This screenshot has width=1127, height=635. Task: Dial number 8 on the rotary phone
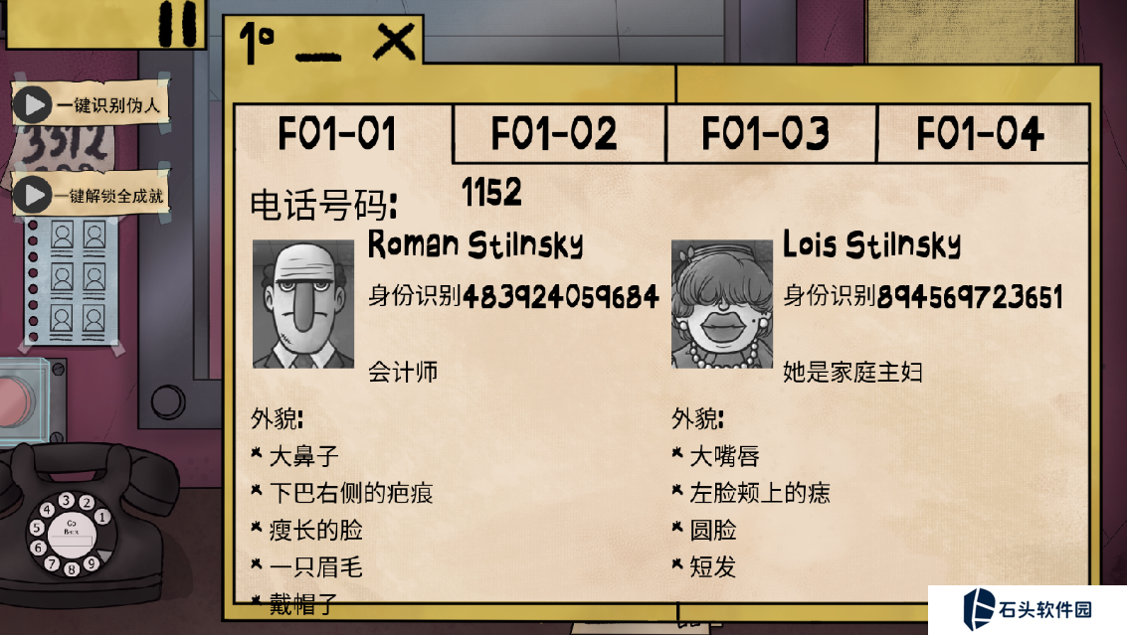tap(72, 569)
